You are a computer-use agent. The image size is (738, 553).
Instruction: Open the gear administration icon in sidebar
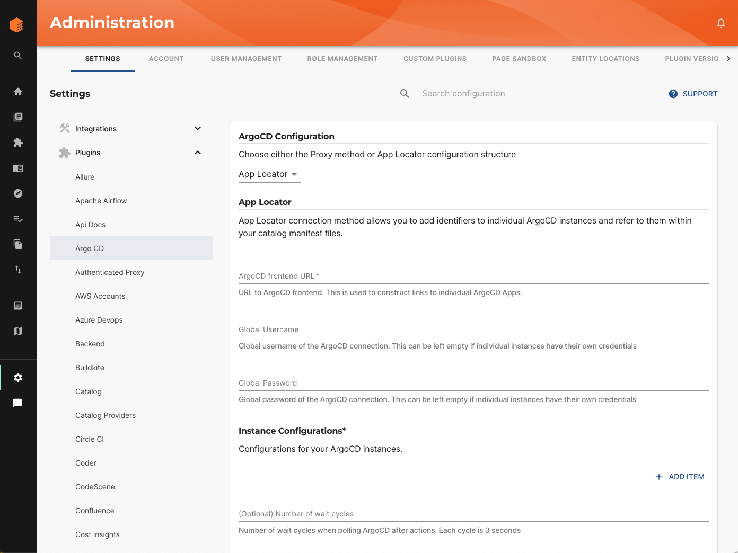coord(18,378)
